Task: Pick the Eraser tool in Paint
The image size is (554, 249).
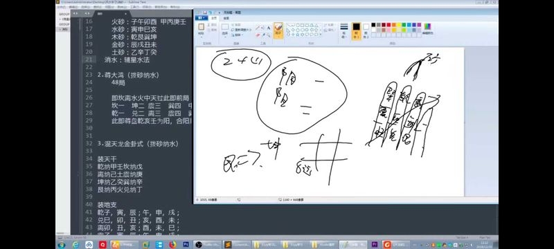Action: pyautogui.click(x=258, y=35)
